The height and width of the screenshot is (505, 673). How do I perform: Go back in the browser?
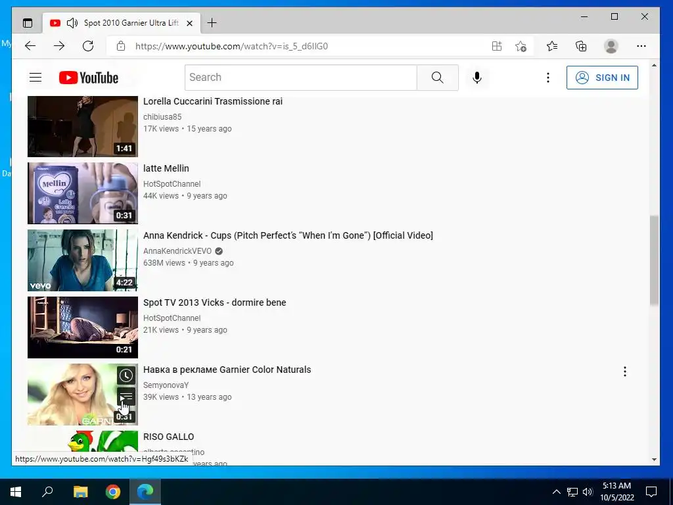(x=30, y=46)
